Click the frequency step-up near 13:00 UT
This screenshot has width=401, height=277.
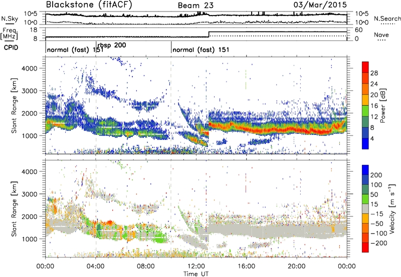[209, 34]
